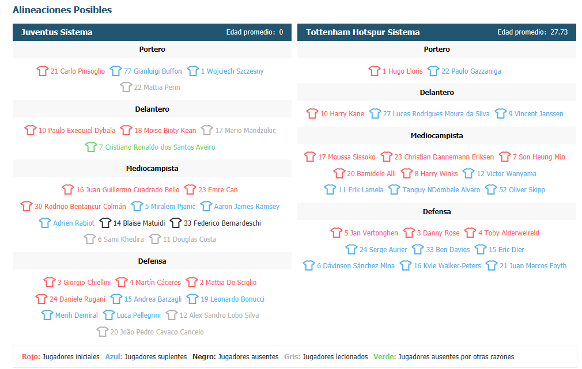Open player link 24 Serge Aurier
Image resolution: width=582 pixels, height=369 pixels.
click(x=383, y=250)
